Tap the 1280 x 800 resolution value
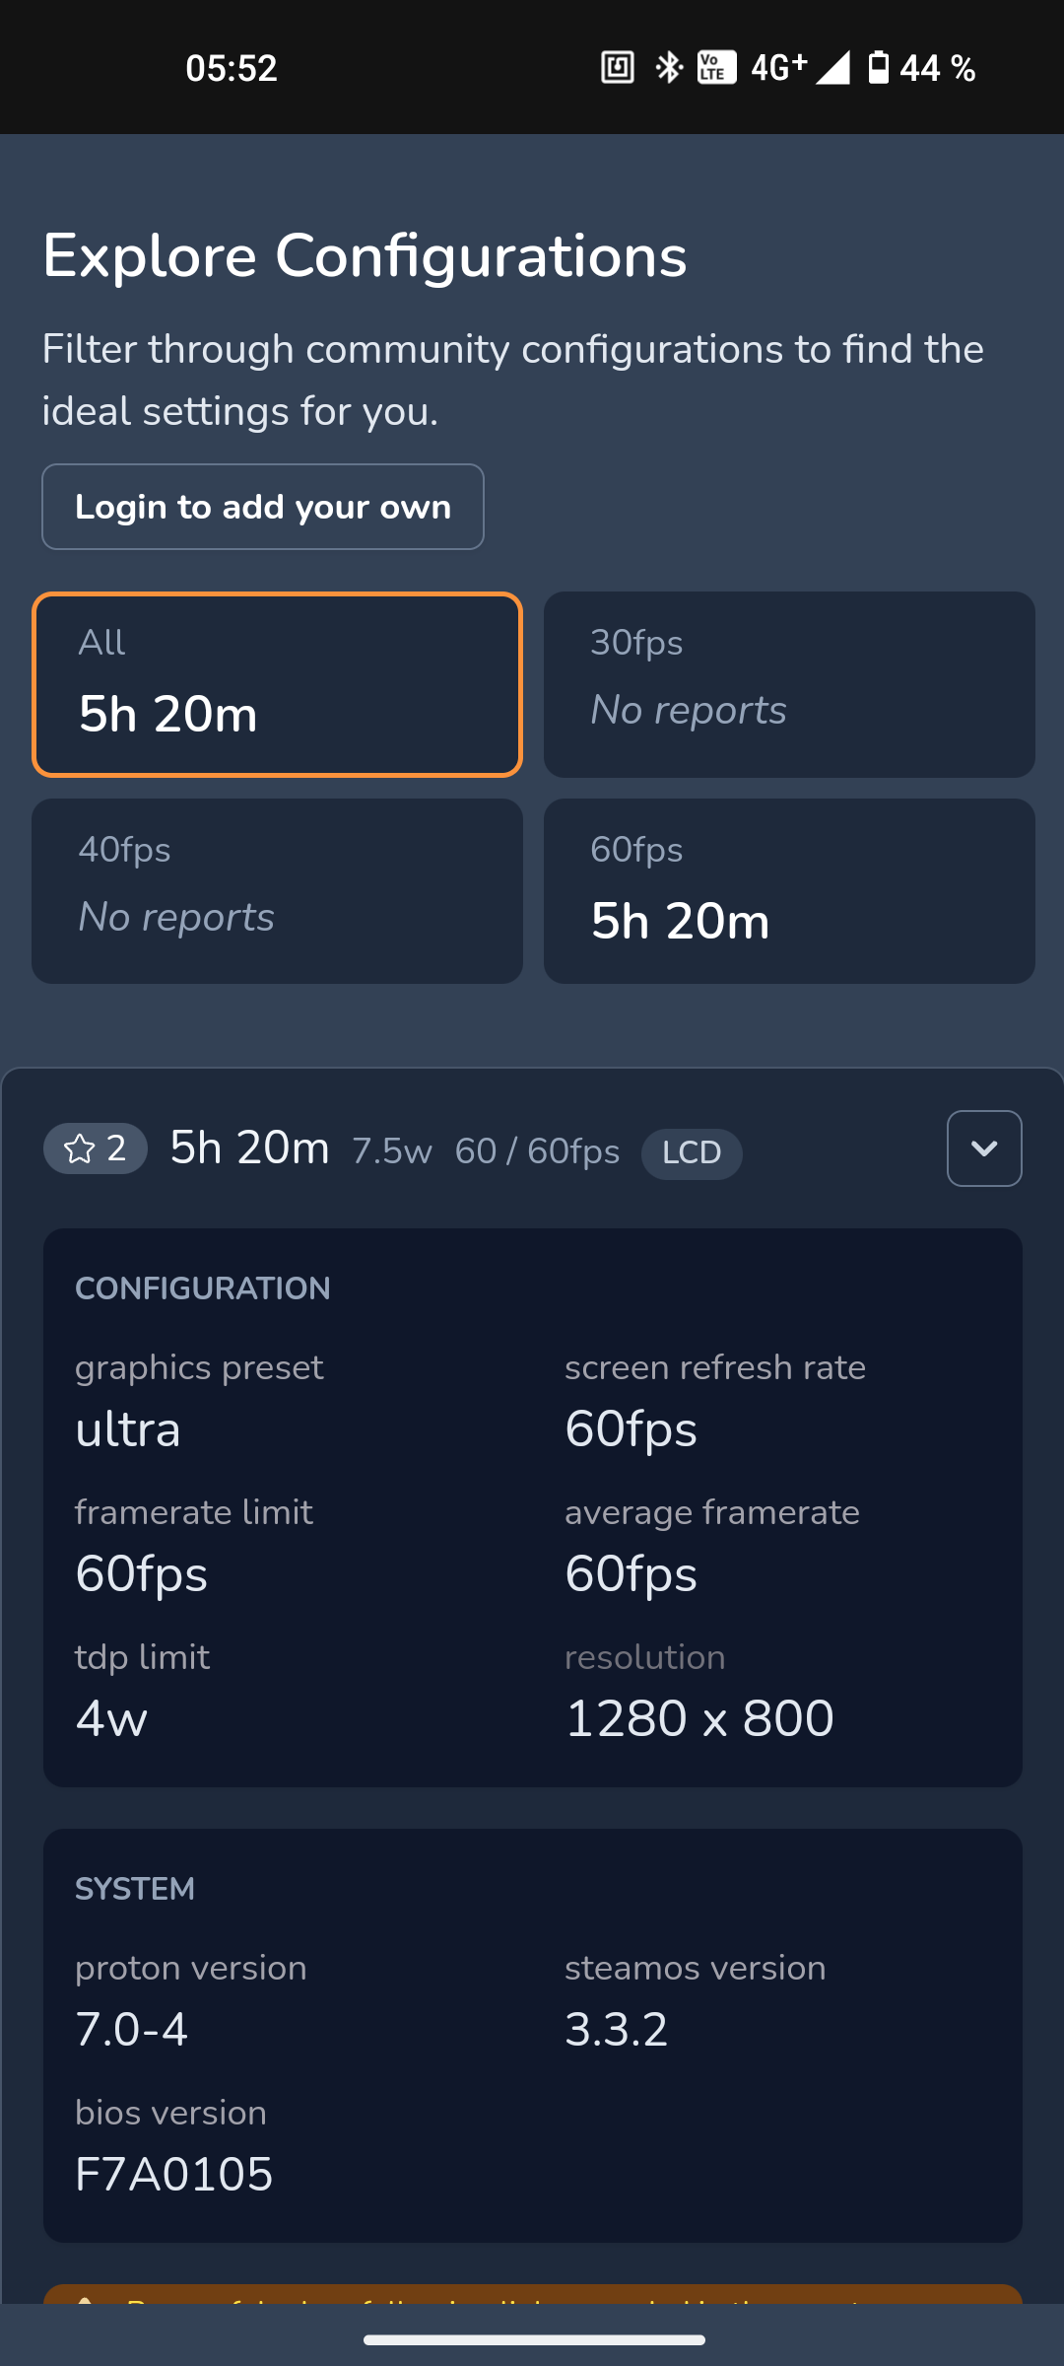The height and width of the screenshot is (2366, 1064). point(699,1718)
